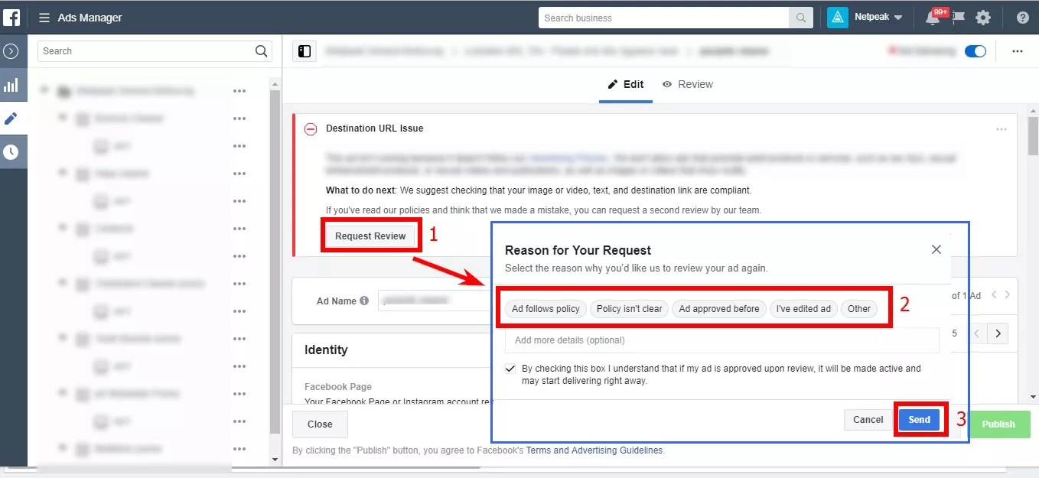Open the Ads Manager hamburger menu
The width and height of the screenshot is (1039, 478).
pos(44,18)
